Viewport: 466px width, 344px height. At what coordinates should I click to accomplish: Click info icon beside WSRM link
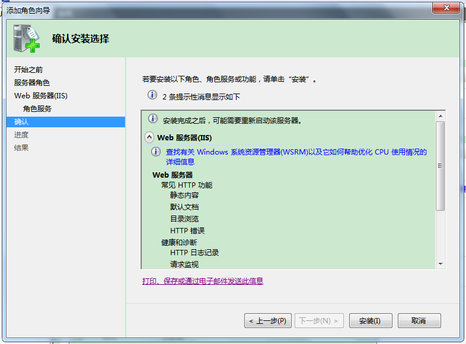[x=156, y=152]
